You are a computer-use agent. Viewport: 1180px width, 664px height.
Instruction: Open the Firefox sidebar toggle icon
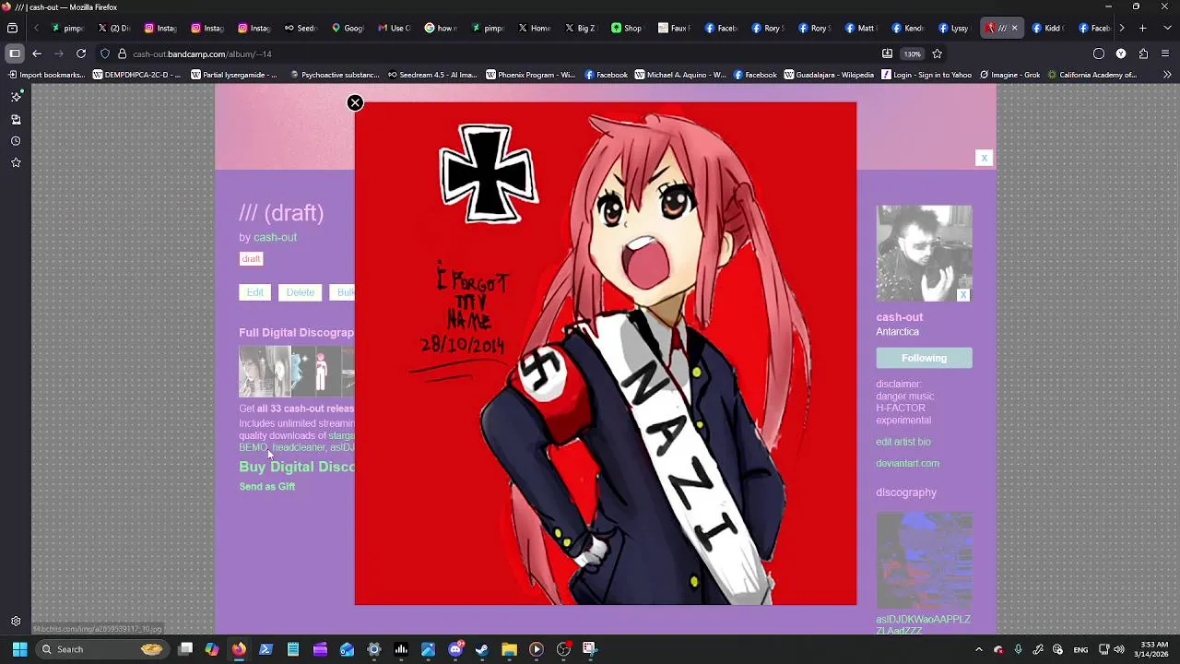click(x=14, y=53)
